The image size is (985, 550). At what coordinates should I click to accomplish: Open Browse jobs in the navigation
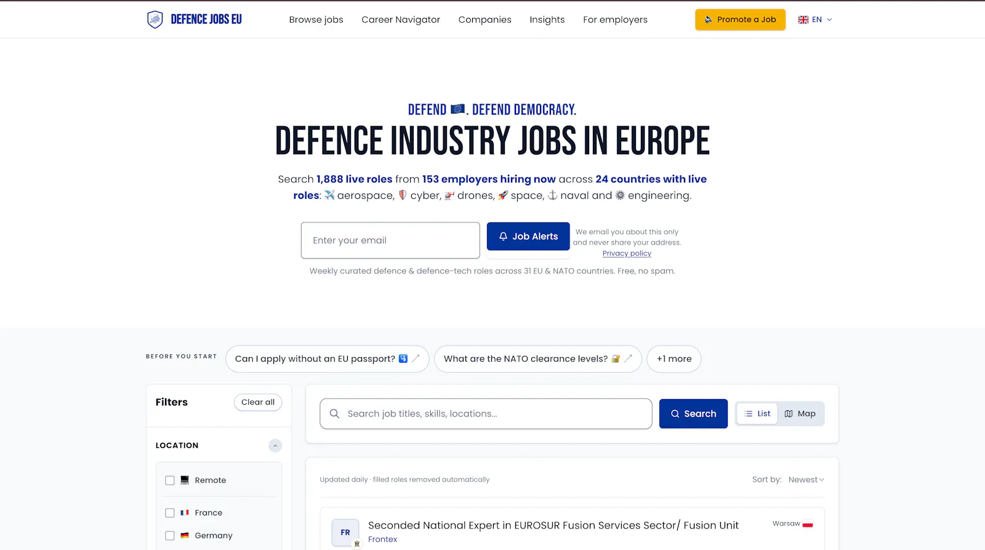click(x=316, y=20)
